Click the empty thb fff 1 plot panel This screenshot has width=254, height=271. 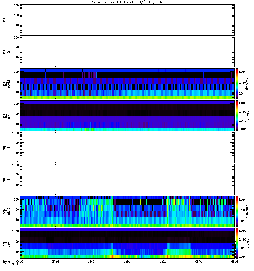pos(127,20)
